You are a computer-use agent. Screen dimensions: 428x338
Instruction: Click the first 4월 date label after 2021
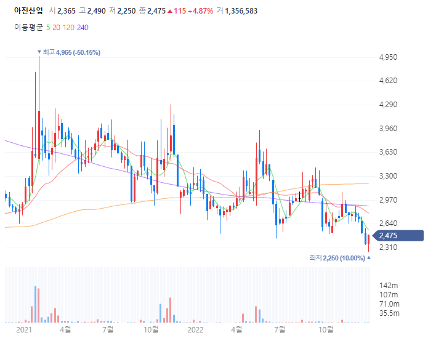[65, 330]
